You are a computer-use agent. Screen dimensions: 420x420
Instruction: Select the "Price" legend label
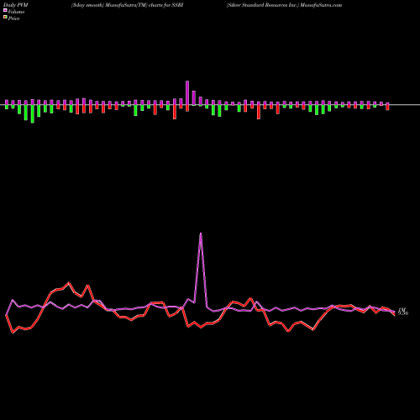pos(13,18)
